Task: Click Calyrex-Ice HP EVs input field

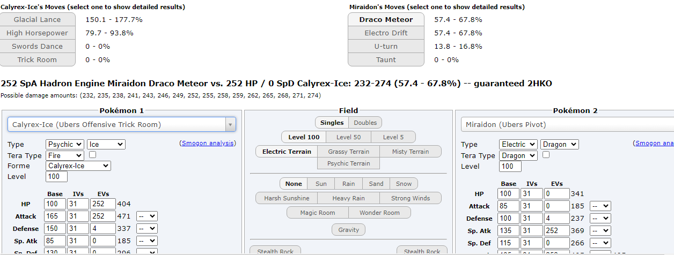Action: (102, 204)
